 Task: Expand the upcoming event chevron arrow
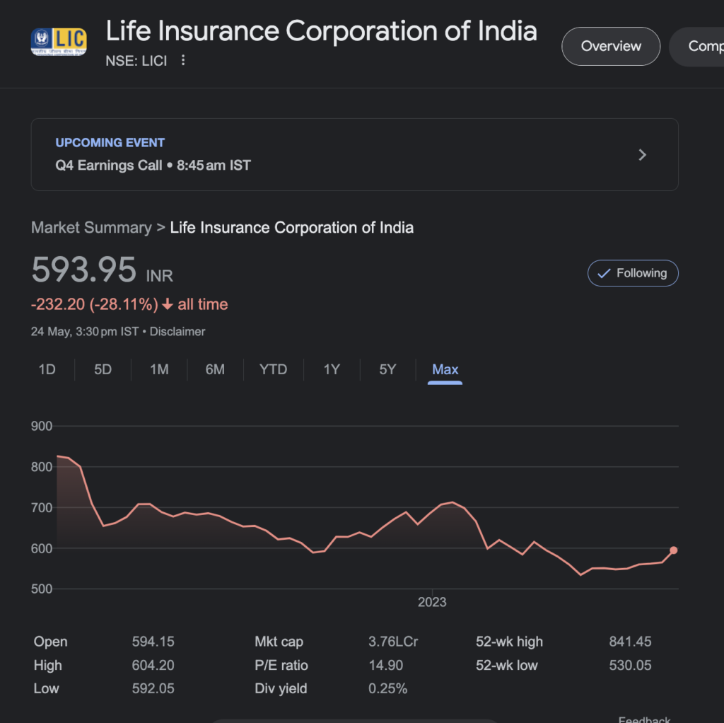[x=642, y=155]
